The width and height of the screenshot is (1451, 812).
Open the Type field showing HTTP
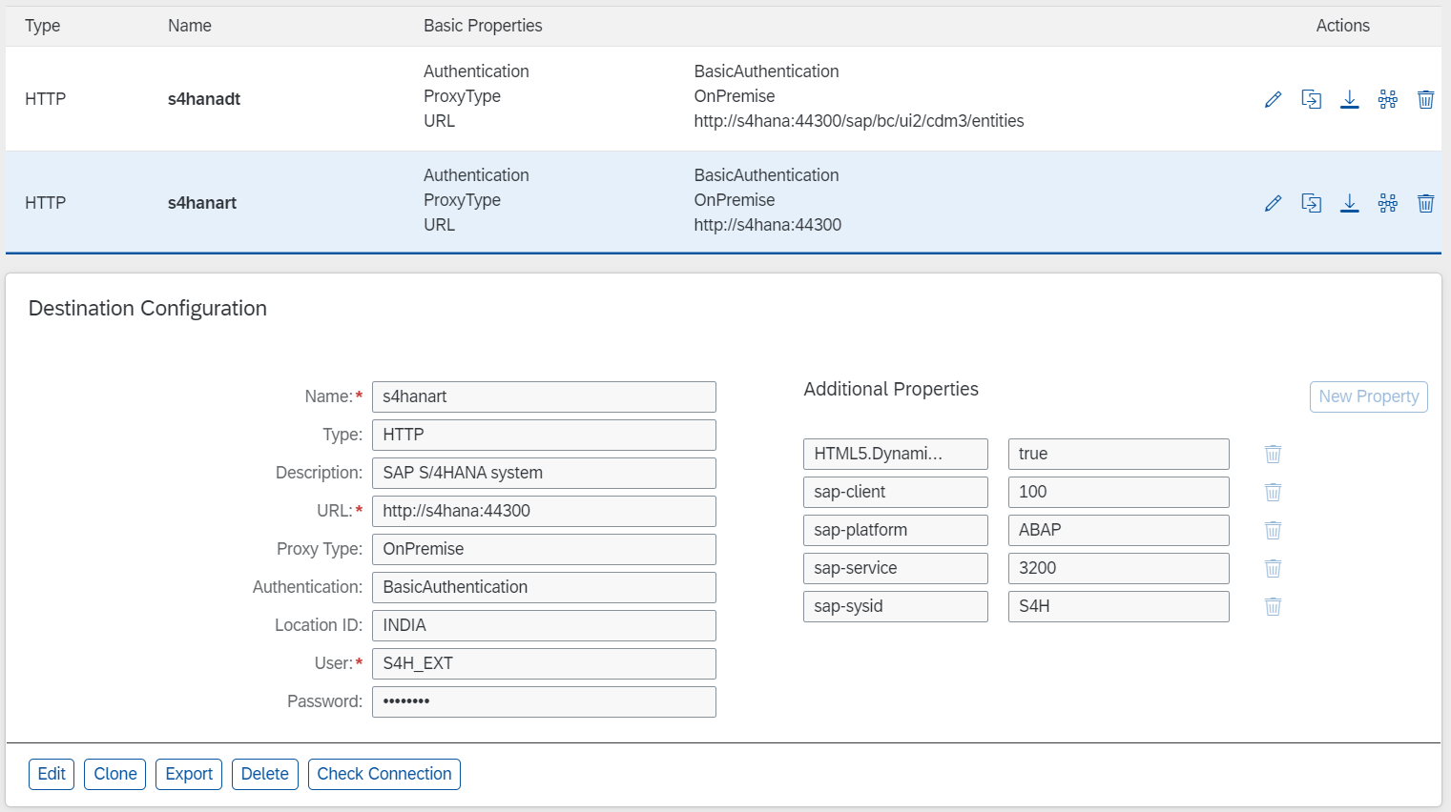pos(543,435)
